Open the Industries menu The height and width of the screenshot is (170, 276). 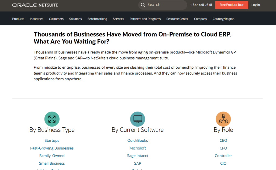tap(36, 19)
